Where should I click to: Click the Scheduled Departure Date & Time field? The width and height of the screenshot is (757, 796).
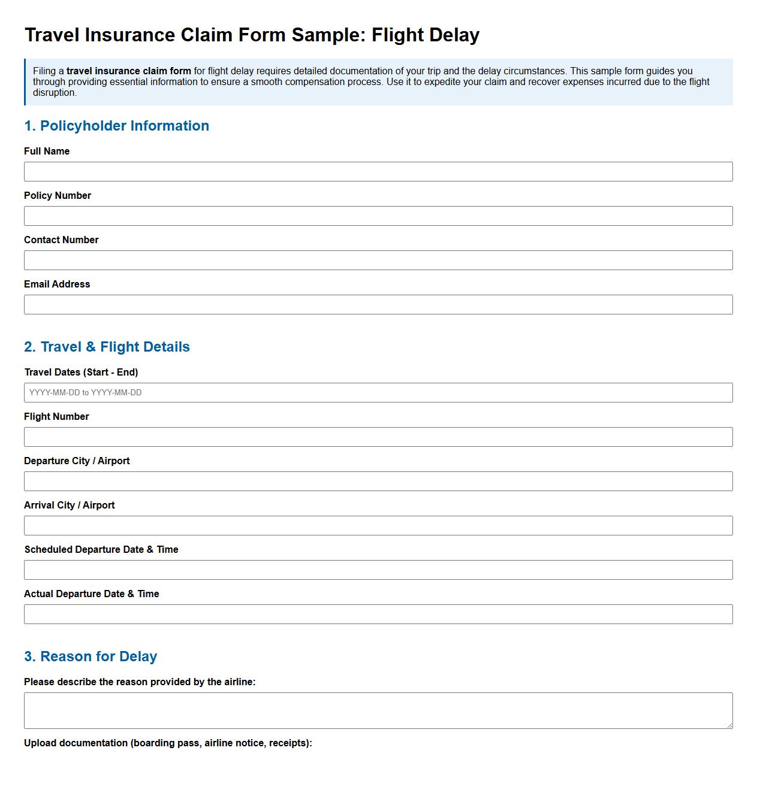pos(378,570)
